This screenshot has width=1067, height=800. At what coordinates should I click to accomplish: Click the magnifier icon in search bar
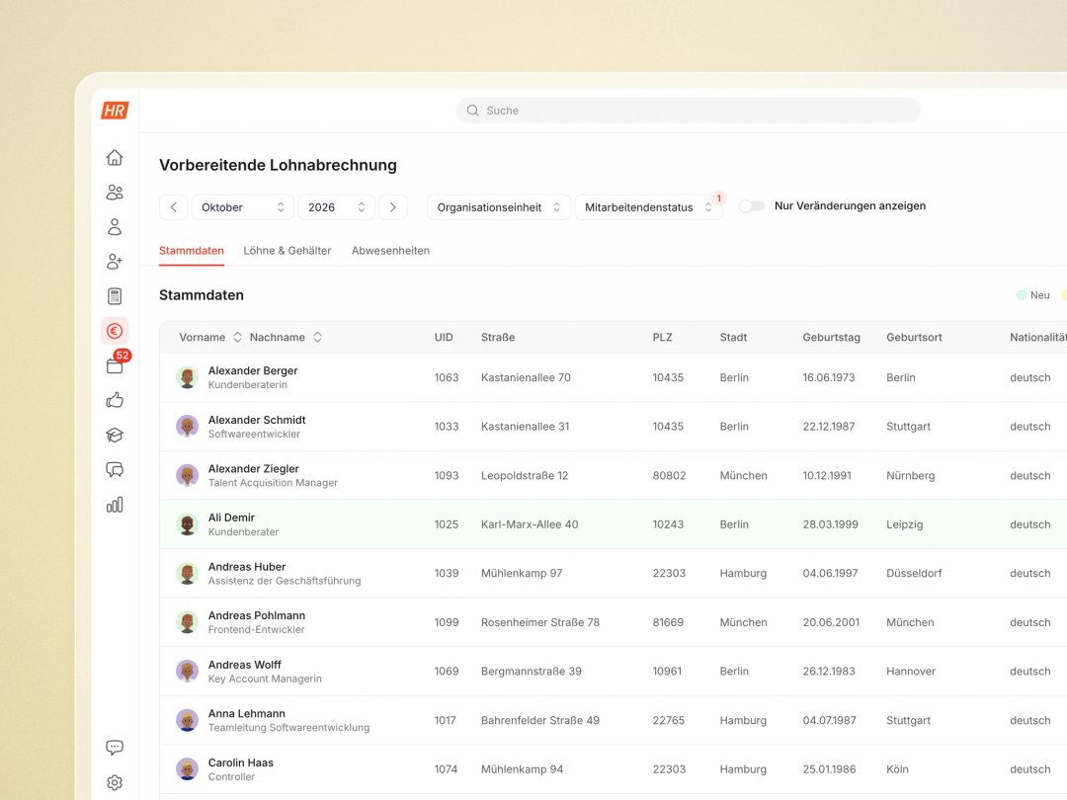click(x=472, y=111)
